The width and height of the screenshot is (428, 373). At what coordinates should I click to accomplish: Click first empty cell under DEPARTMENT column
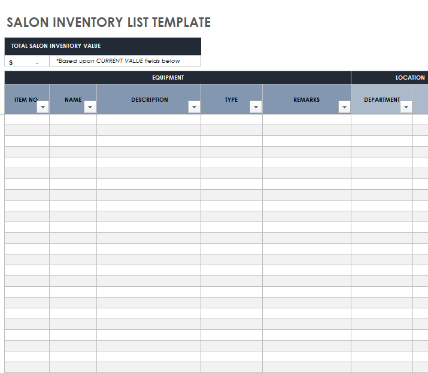[381, 119]
